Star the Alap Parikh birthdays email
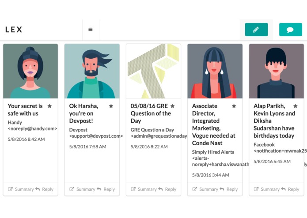 point(296,106)
